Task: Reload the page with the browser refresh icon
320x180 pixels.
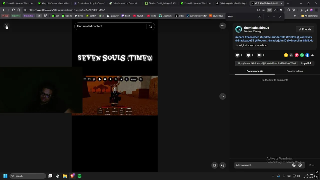Action: click(x=13, y=10)
